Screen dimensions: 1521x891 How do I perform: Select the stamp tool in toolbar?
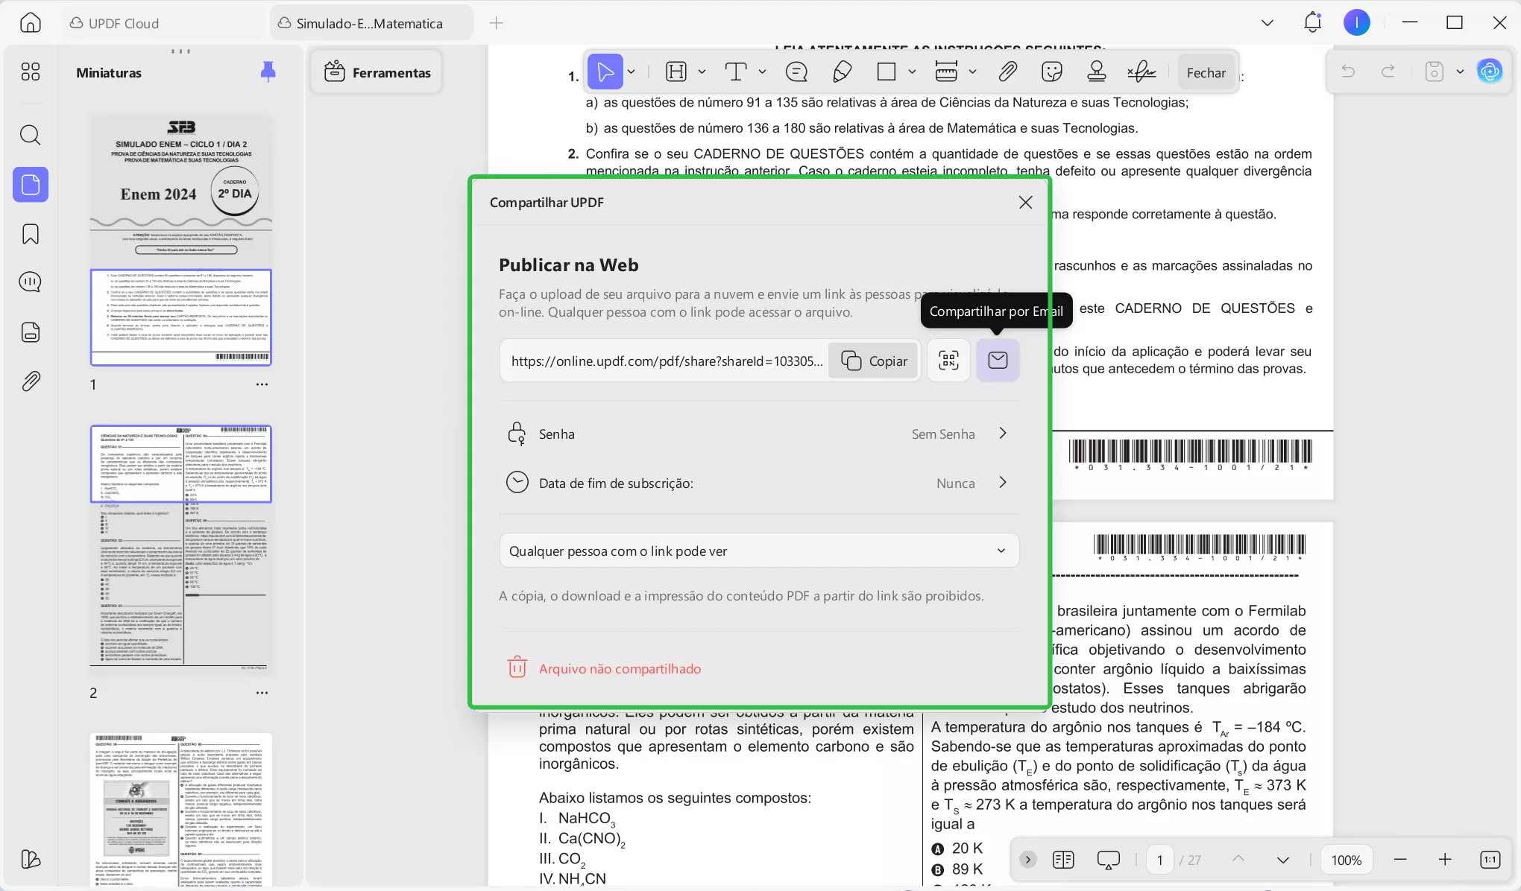(1096, 72)
